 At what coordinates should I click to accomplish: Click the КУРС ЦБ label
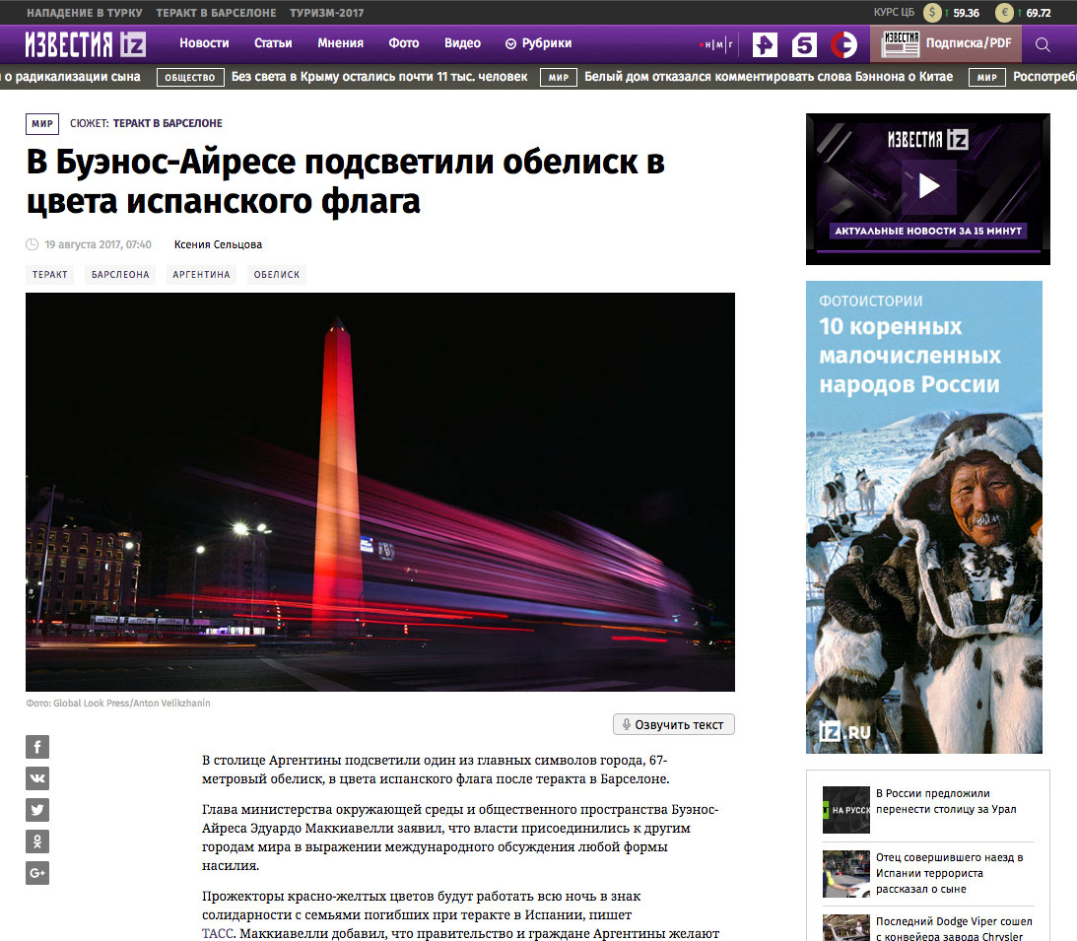tap(894, 13)
